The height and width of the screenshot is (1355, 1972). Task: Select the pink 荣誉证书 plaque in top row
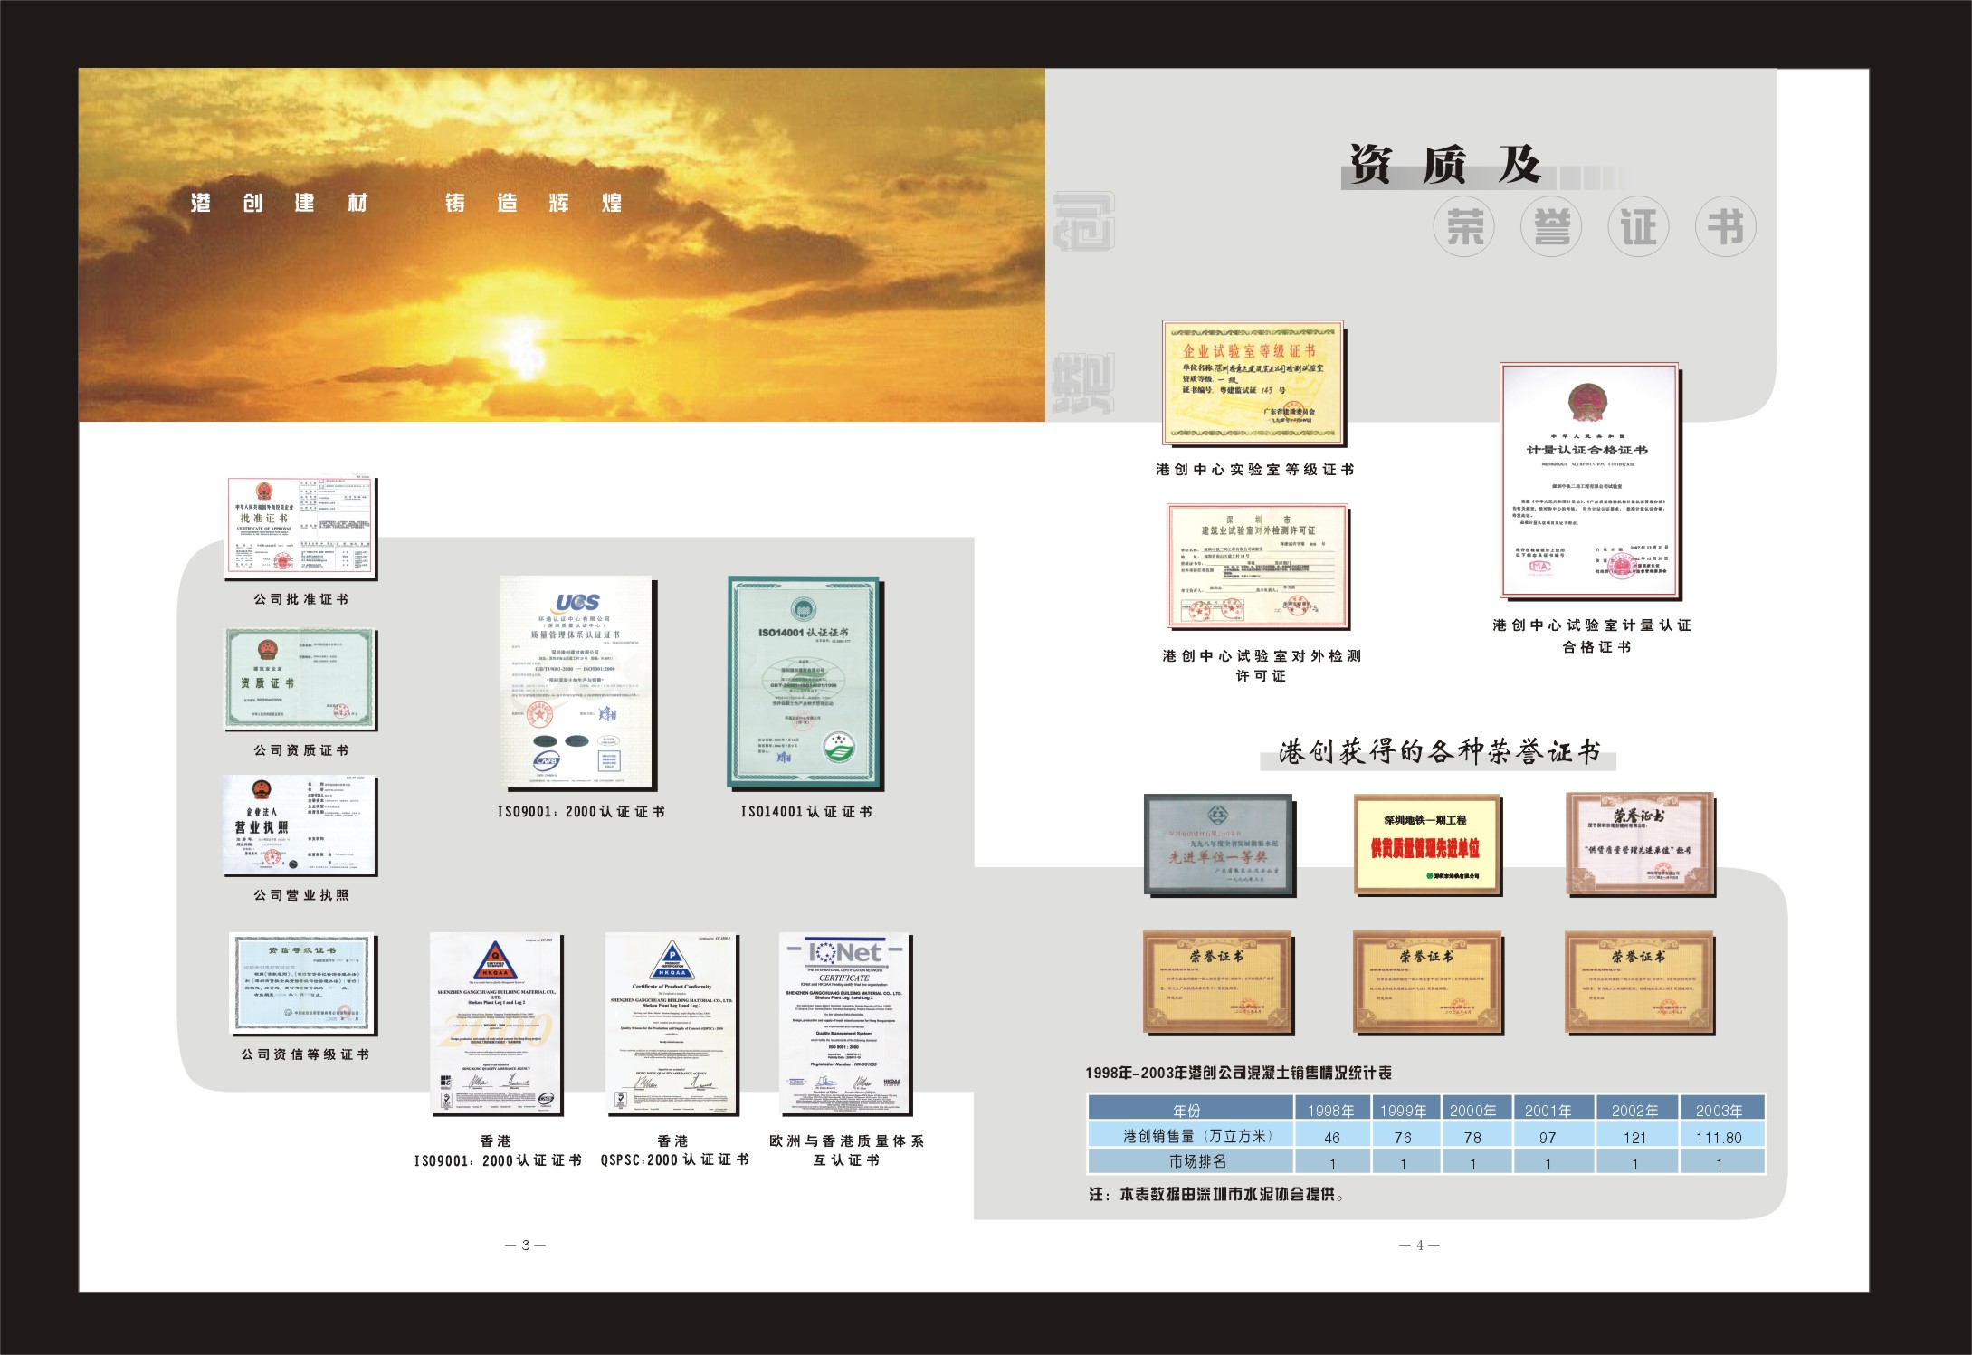[1640, 844]
